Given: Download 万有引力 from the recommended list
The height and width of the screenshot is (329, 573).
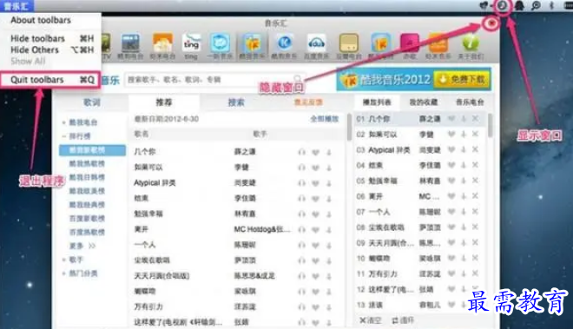Looking at the screenshot, I should (329, 307).
